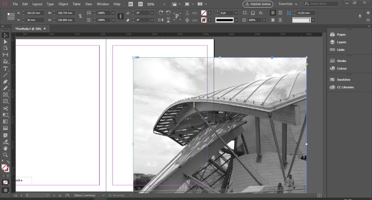Viewport: 372px width, 200px height.
Task: Open Adobe Stock via St icon
Action: (141, 4)
